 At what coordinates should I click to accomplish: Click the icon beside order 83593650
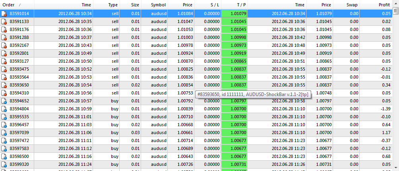4,85
